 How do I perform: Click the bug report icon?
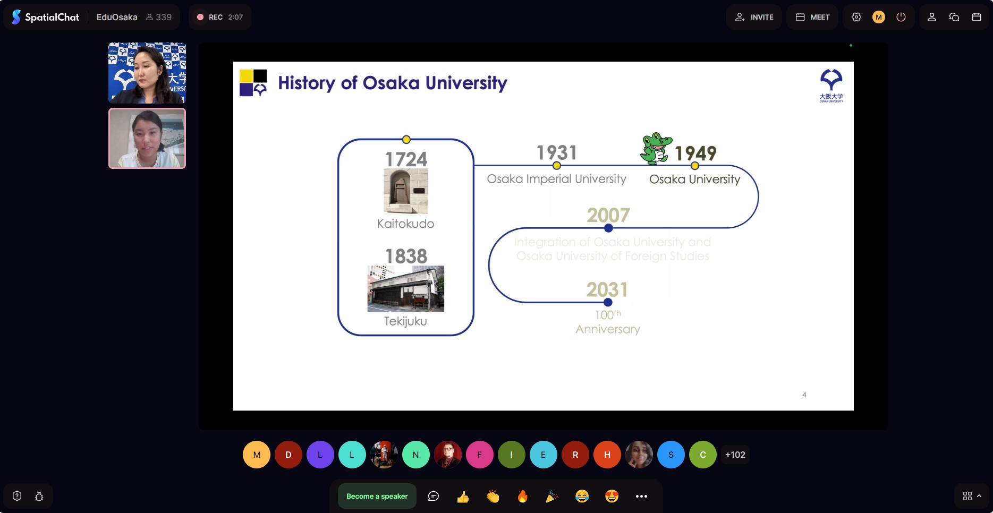tap(39, 496)
